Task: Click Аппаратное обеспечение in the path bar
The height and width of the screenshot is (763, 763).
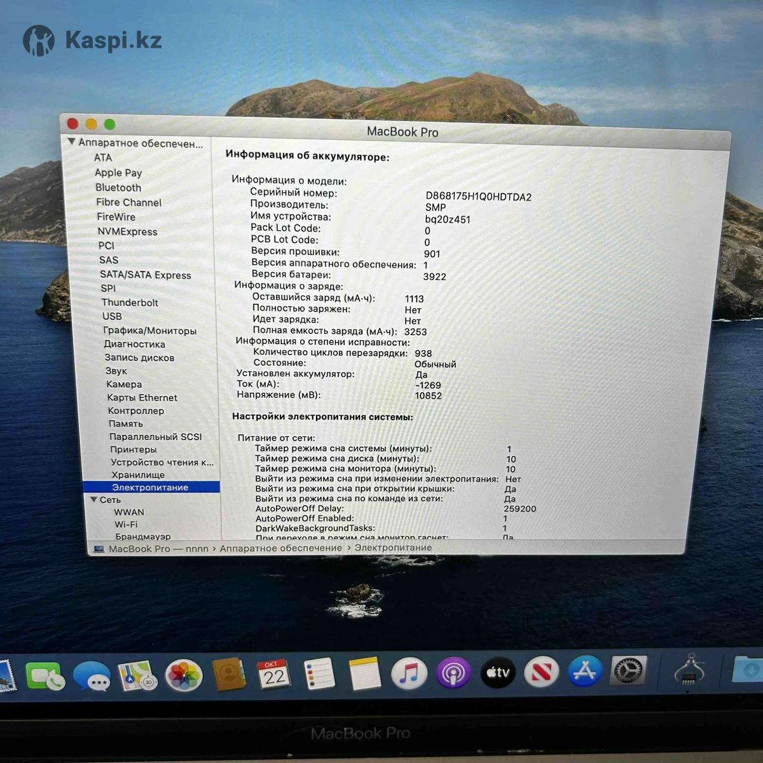Action: pyautogui.click(x=280, y=548)
